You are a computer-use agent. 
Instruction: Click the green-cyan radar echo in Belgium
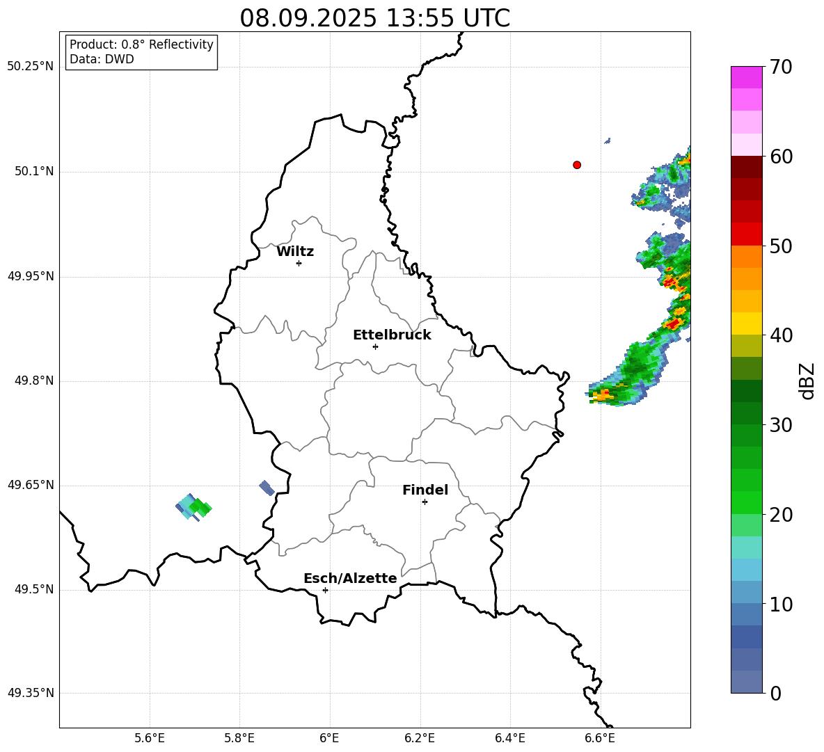193,507
